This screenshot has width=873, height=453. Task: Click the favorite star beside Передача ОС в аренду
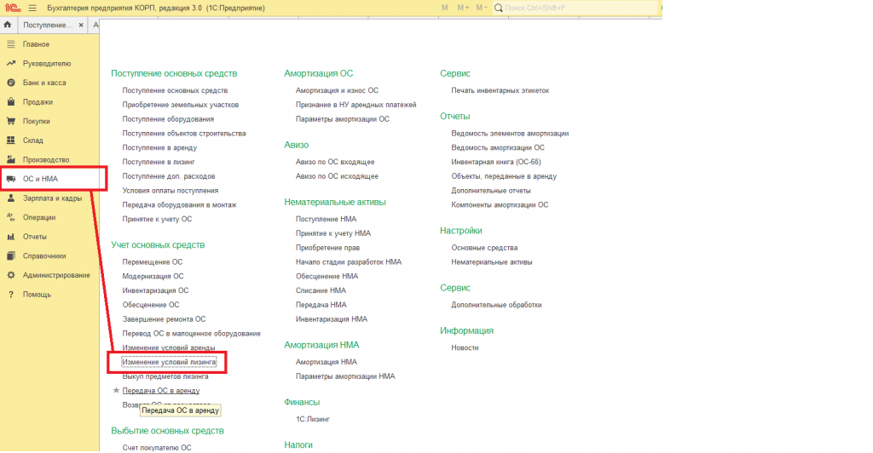(x=116, y=390)
